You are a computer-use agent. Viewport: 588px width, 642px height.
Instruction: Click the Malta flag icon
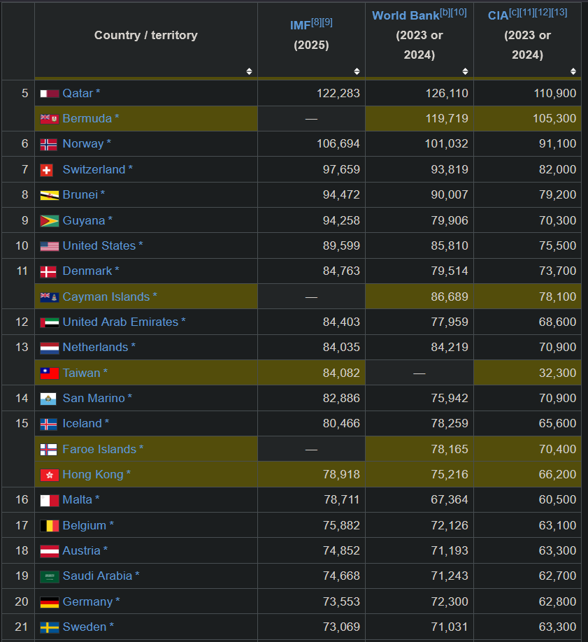point(50,501)
